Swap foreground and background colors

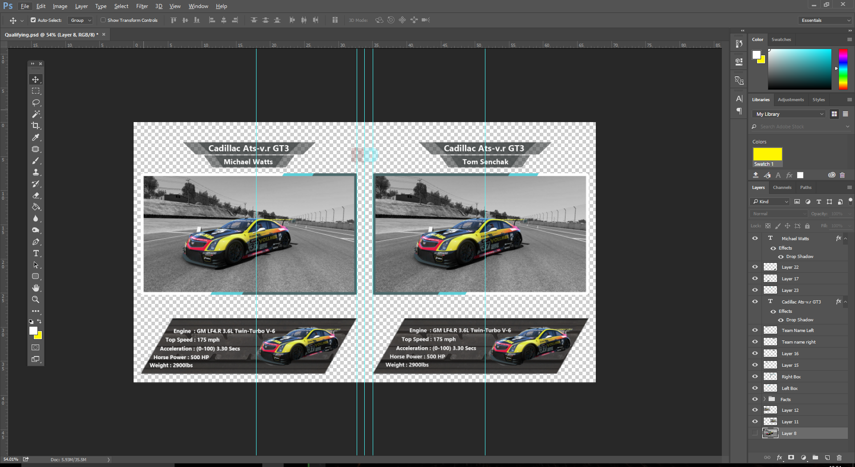coord(39,321)
